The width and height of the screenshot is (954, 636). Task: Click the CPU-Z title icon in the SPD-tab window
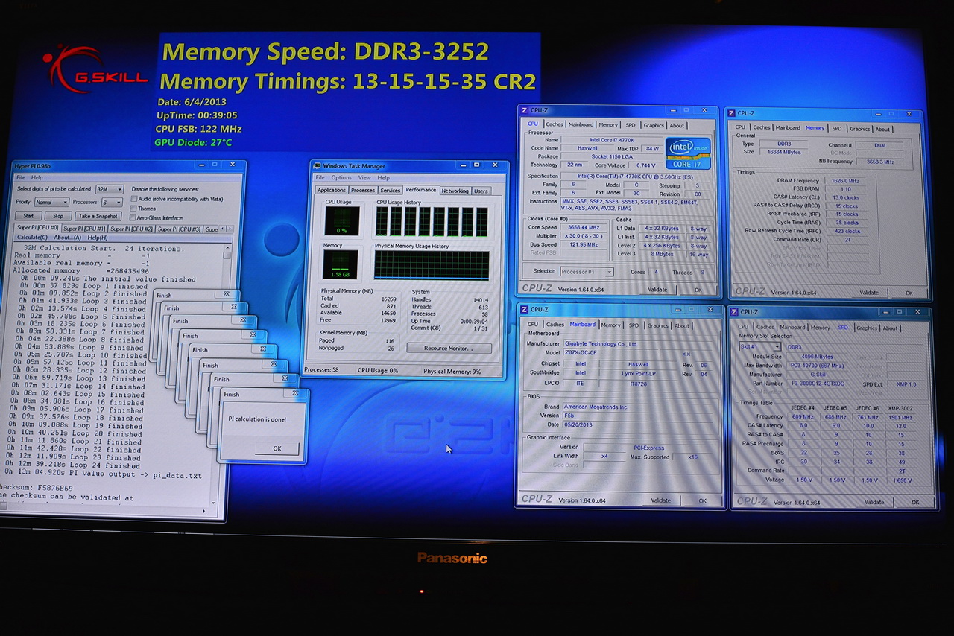(x=734, y=312)
